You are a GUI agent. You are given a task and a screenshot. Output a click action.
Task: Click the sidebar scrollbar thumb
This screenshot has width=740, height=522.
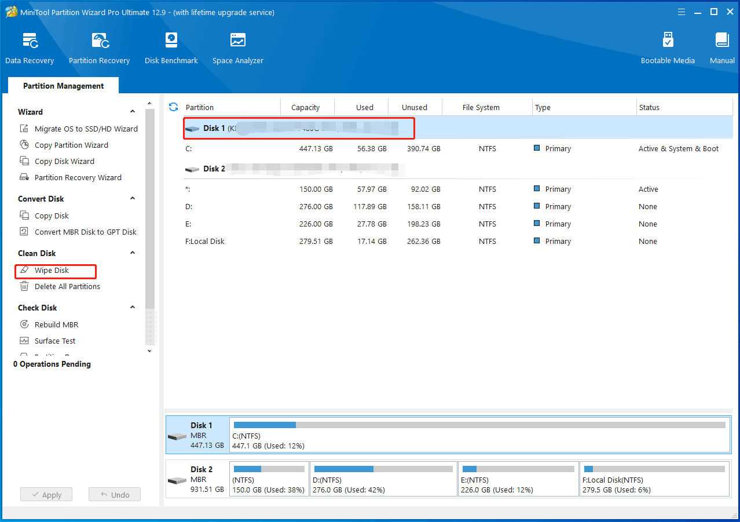coord(149,209)
